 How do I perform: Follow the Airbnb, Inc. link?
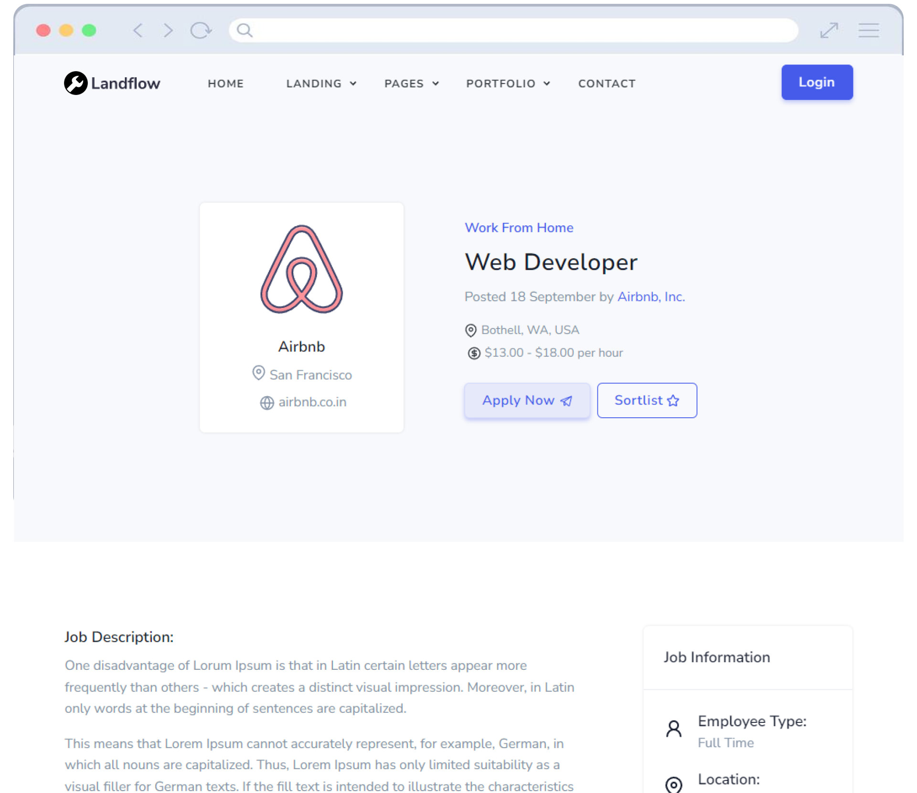pos(651,296)
